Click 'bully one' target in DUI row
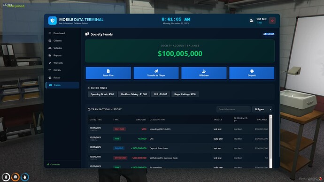The height and width of the screenshot is (182, 324). click(218, 139)
